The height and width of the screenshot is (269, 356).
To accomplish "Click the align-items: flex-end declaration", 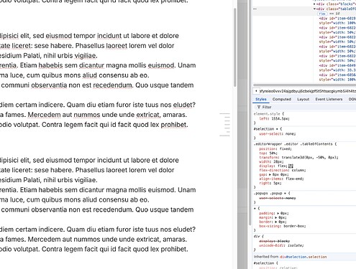I will coord(281,179).
